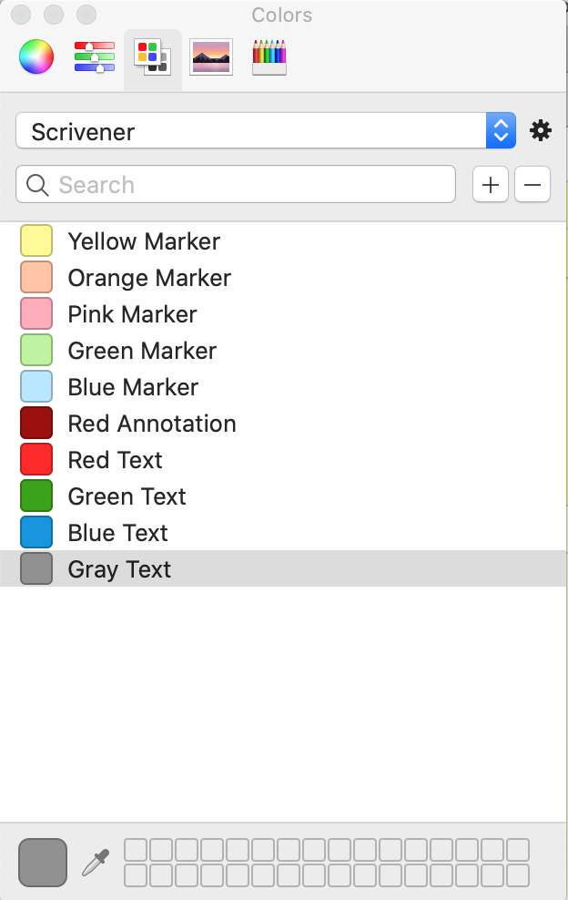This screenshot has height=900, width=568.
Task: Click an empty favorites swatch slot
Action: tap(137, 849)
